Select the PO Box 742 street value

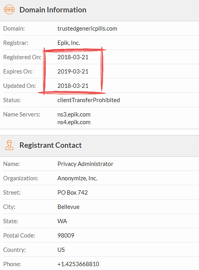click(x=73, y=193)
